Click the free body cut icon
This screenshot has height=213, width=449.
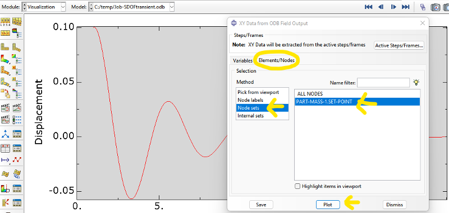[6, 203]
